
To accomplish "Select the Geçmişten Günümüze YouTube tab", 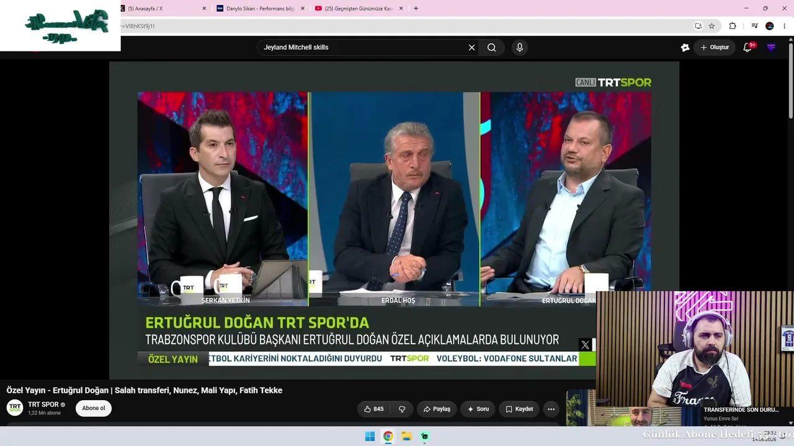I will point(359,9).
